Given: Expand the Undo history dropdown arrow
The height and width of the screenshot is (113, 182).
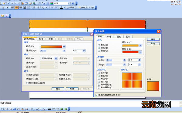Looking at the screenshot, I should 12,3.
